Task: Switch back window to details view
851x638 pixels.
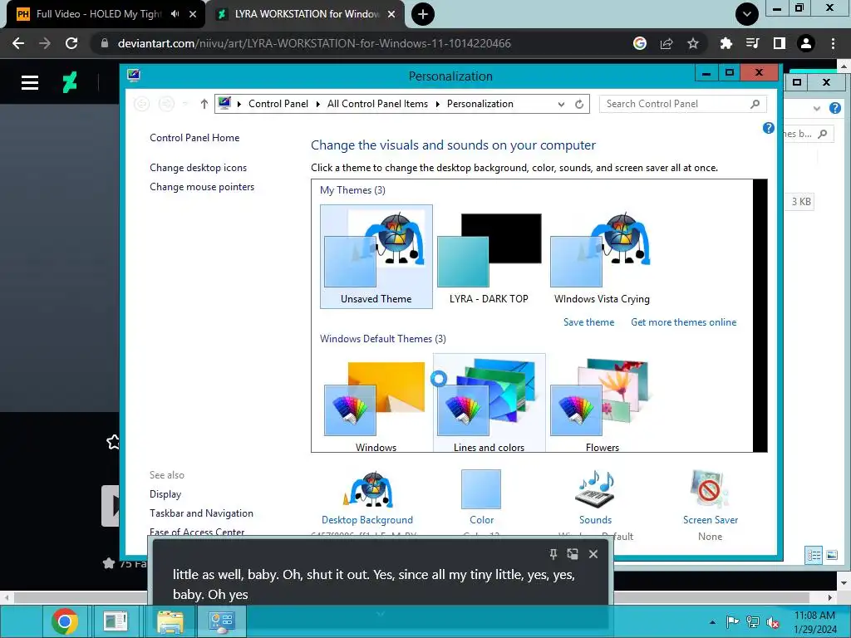Action: pyautogui.click(x=814, y=555)
